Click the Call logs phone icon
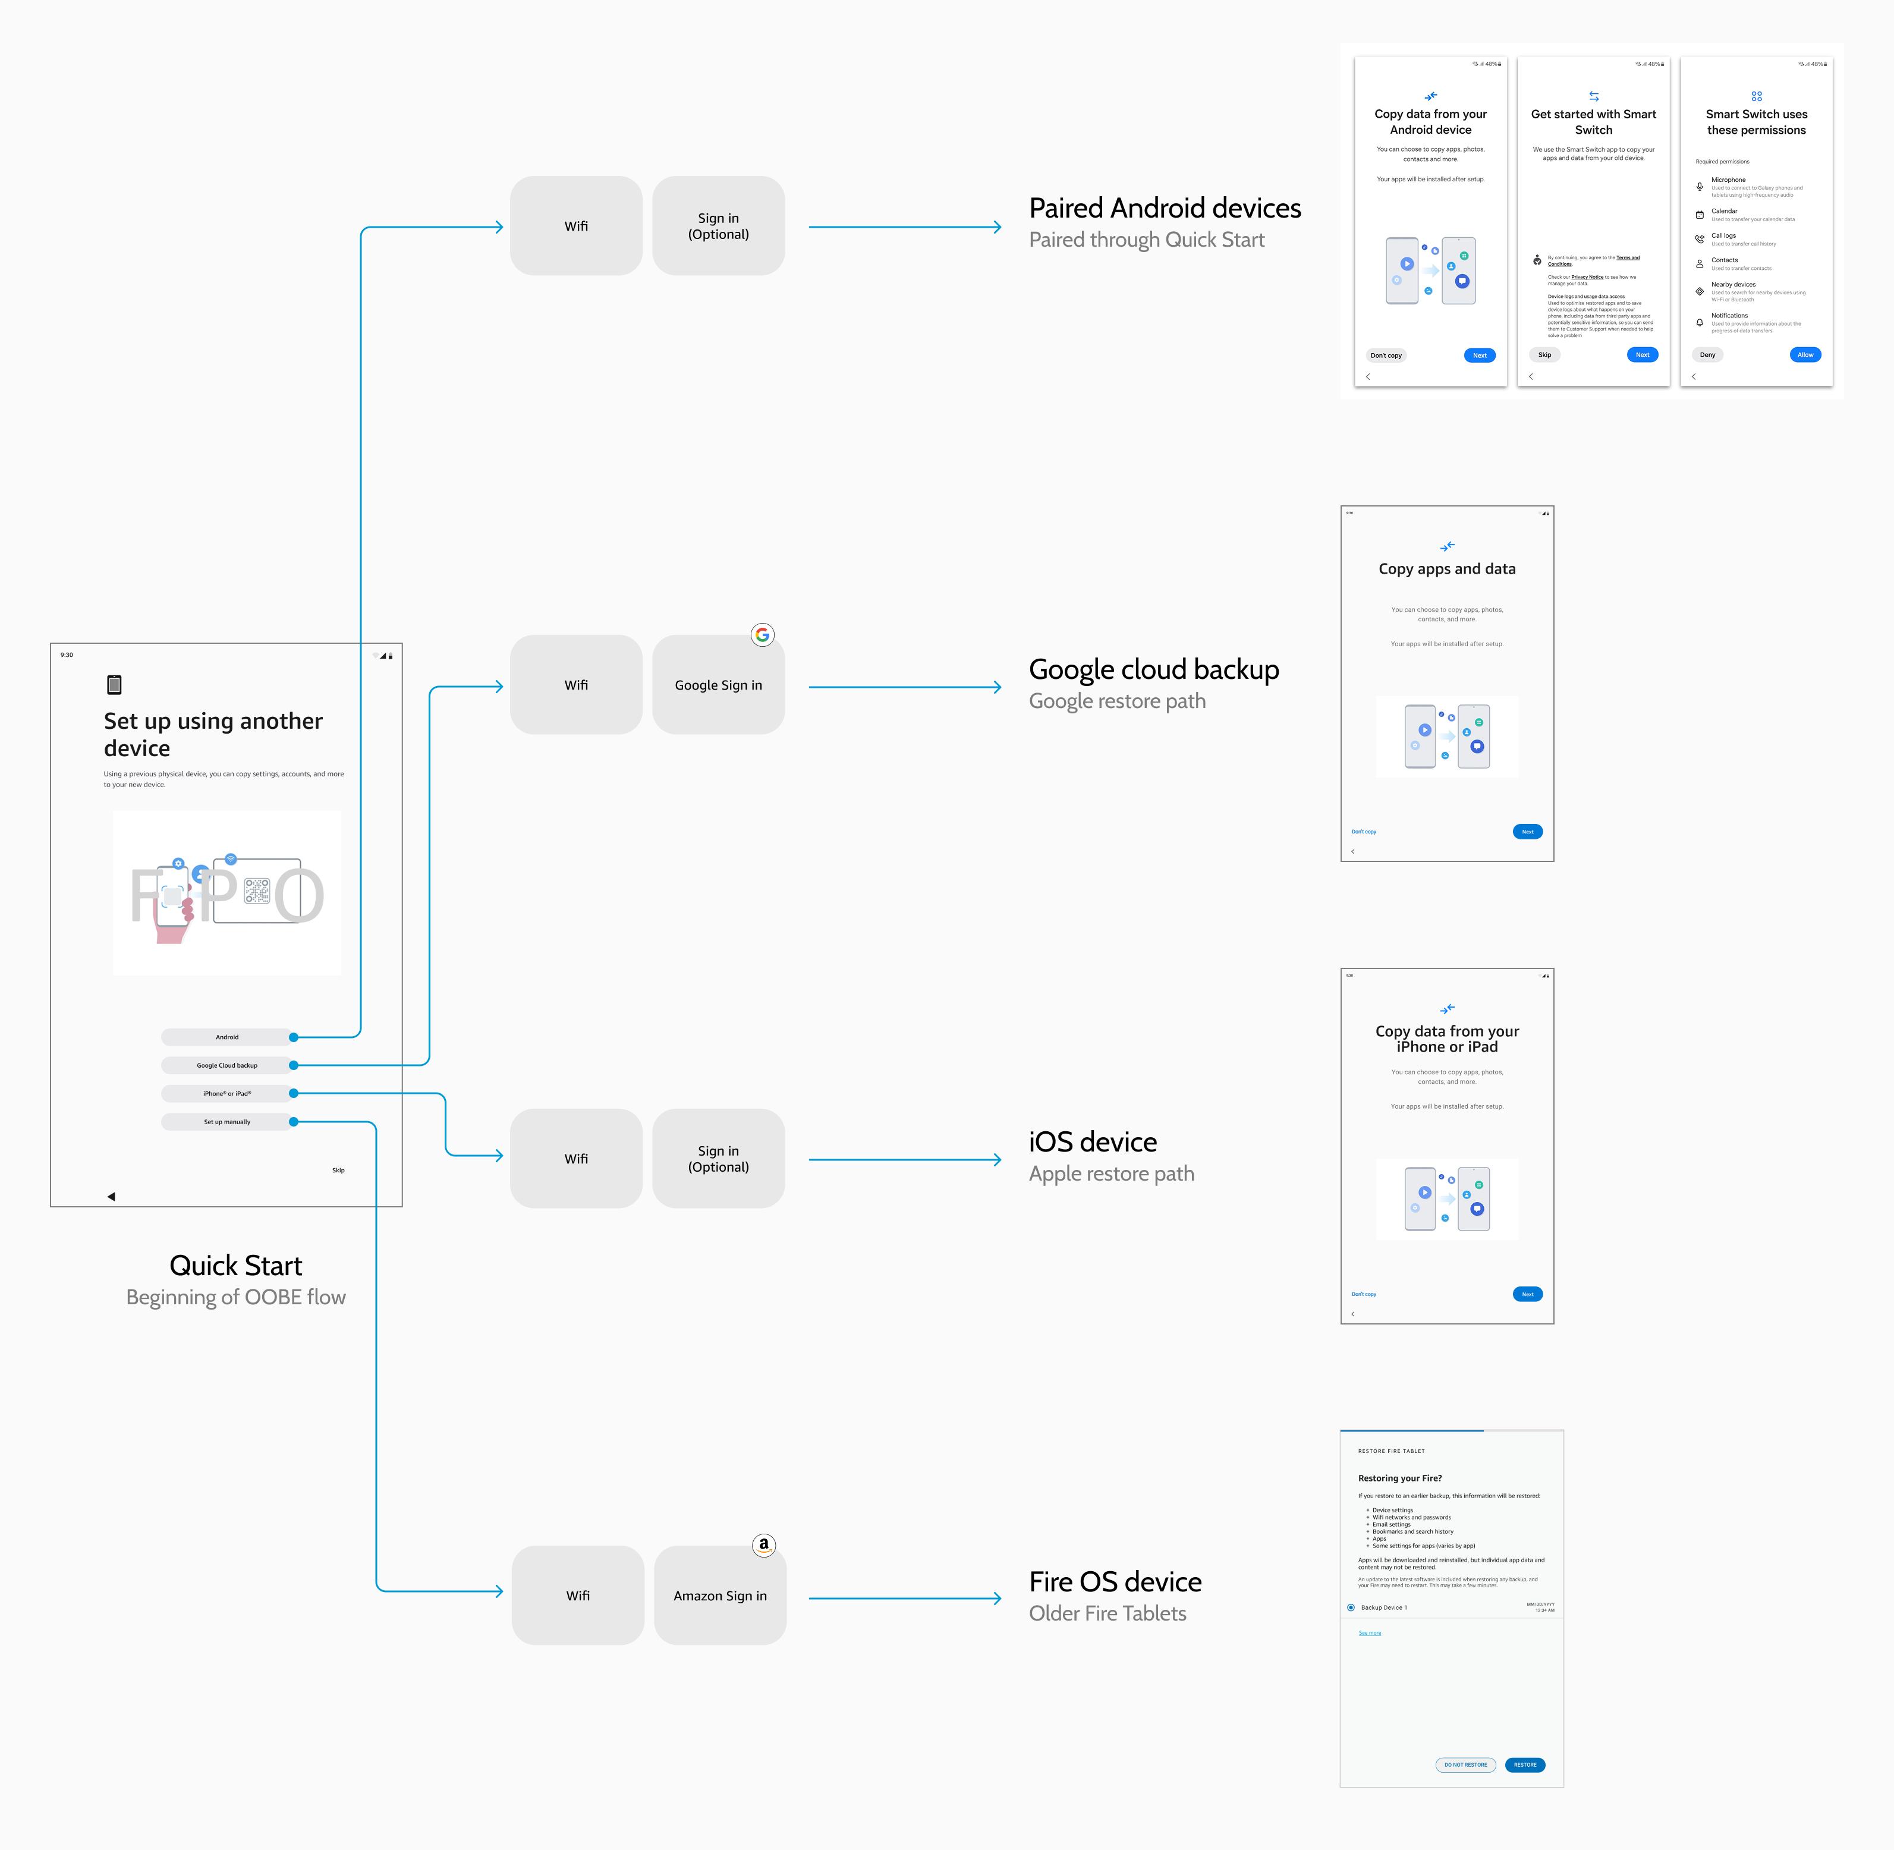Image resolution: width=1894 pixels, height=1850 pixels. (1700, 239)
